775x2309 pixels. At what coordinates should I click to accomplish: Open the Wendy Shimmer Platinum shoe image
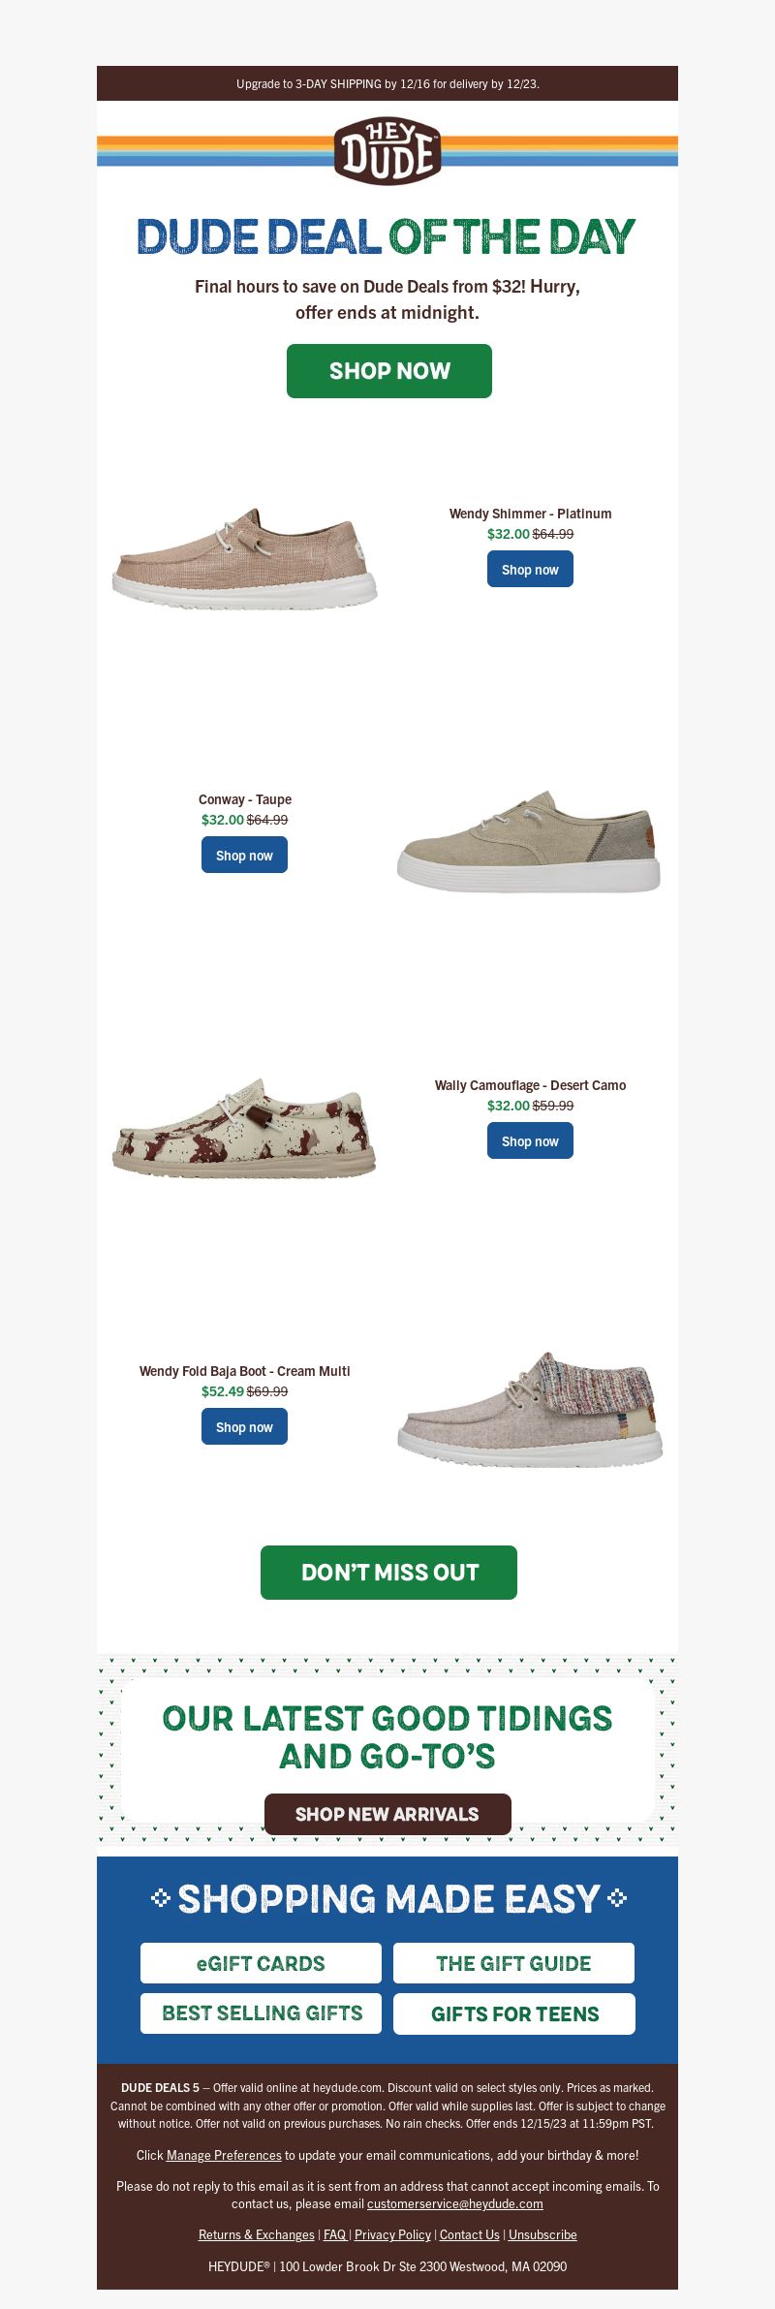244,558
